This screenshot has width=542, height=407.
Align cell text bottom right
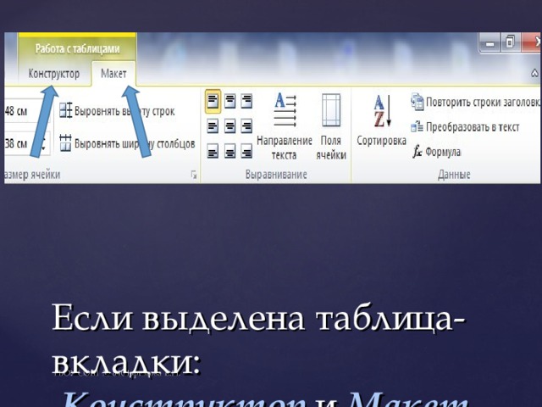(x=246, y=151)
